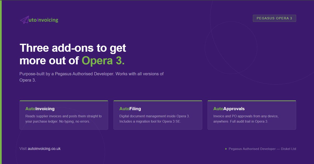Open the autoinvoicing.co.uk link

tap(44, 149)
